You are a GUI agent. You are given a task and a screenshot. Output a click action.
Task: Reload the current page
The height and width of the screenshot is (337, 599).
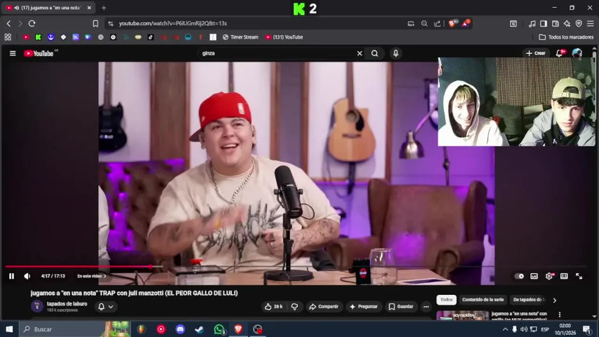tap(32, 23)
